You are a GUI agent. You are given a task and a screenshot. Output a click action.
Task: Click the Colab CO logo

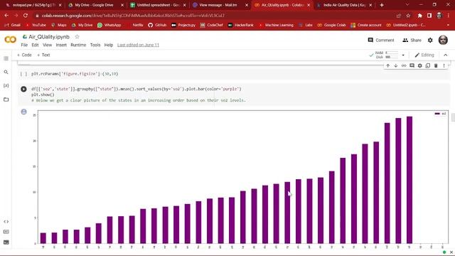coord(11,40)
